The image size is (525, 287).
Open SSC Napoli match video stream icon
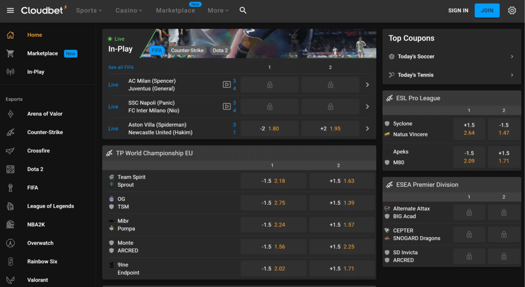tap(227, 106)
